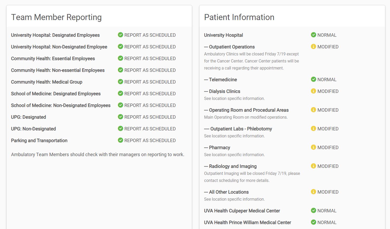Click School of Medicine: Designated Employees label
This screenshot has width=390, height=229.
[x=56, y=94]
